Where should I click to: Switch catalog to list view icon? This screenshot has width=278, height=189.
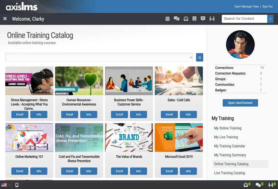coord(200,57)
